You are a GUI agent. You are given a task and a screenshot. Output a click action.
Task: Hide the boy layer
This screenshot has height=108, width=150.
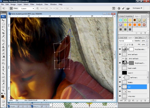pyautogui.click(x=120, y=91)
